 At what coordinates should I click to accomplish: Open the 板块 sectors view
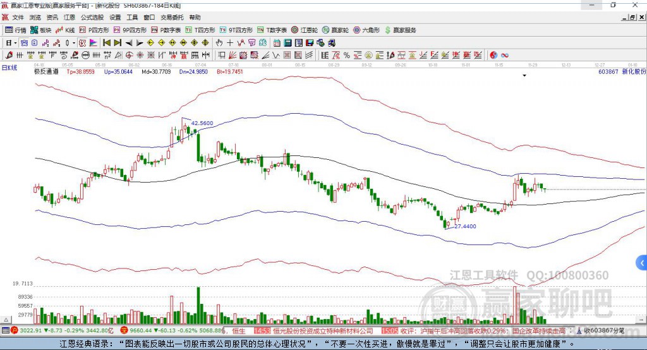point(40,30)
